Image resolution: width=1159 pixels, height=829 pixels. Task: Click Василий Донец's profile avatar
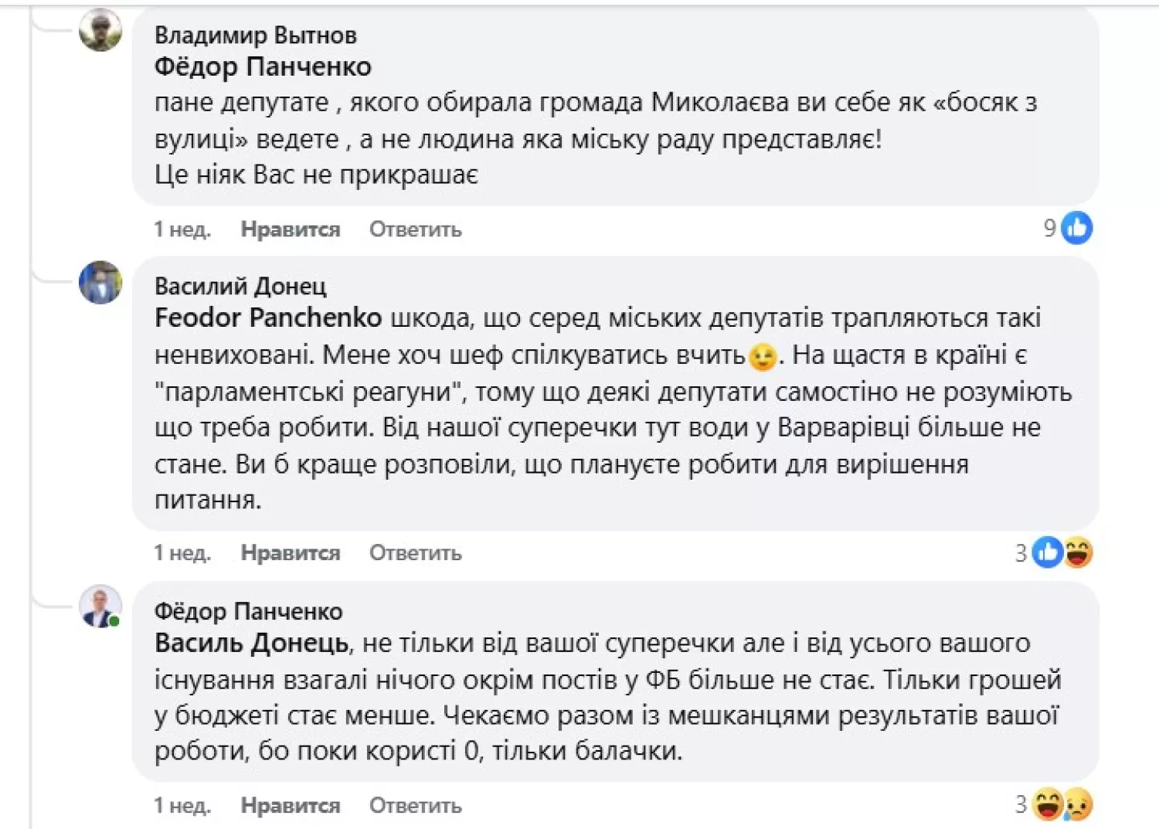click(x=100, y=282)
